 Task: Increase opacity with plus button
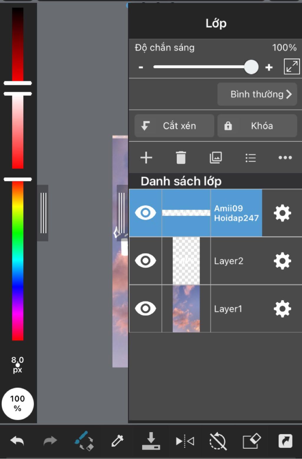click(x=269, y=67)
